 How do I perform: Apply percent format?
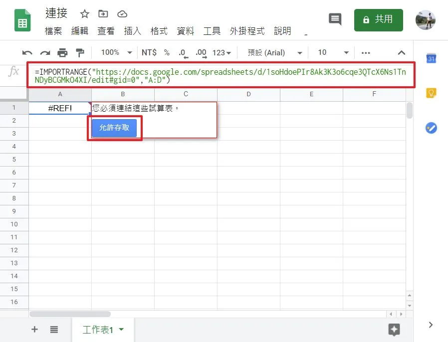tap(167, 52)
